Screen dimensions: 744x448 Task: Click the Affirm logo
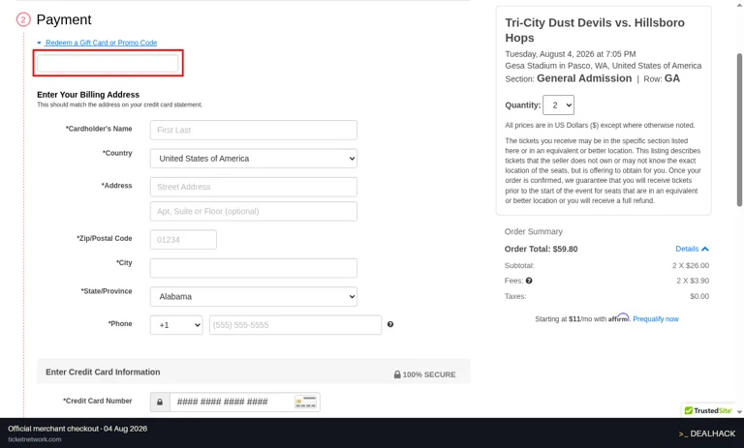(x=619, y=317)
